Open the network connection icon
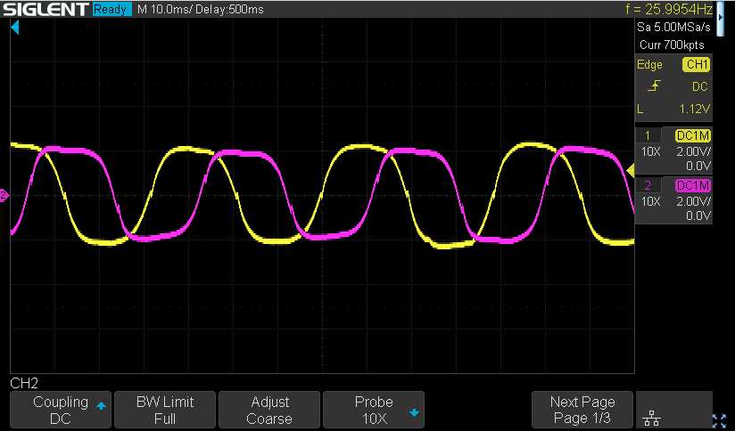Image resolution: width=735 pixels, height=431 pixels. pos(651,418)
